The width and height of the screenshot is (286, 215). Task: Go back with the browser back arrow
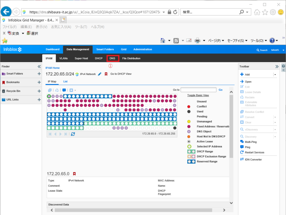pos(6,12)
